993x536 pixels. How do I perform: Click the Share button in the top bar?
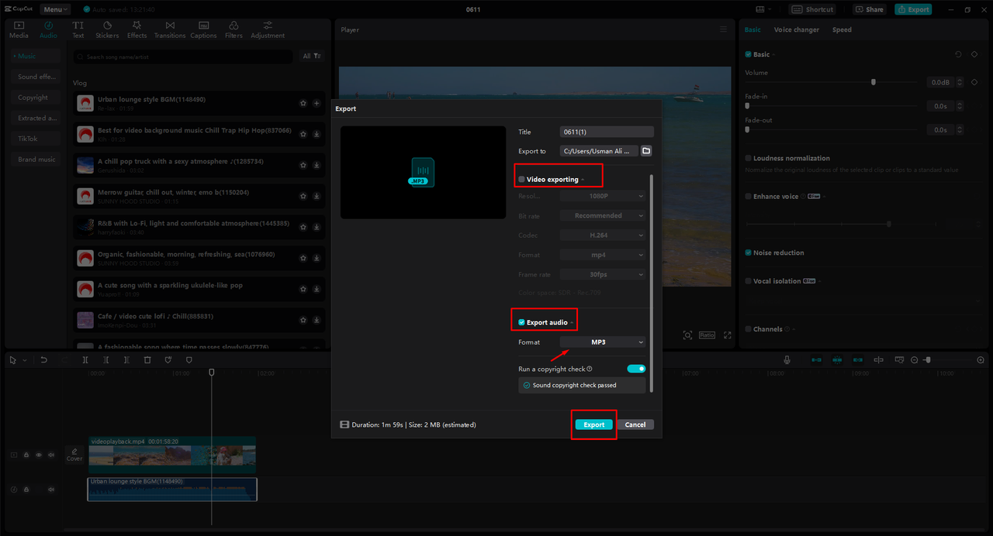tap(870, 9)
